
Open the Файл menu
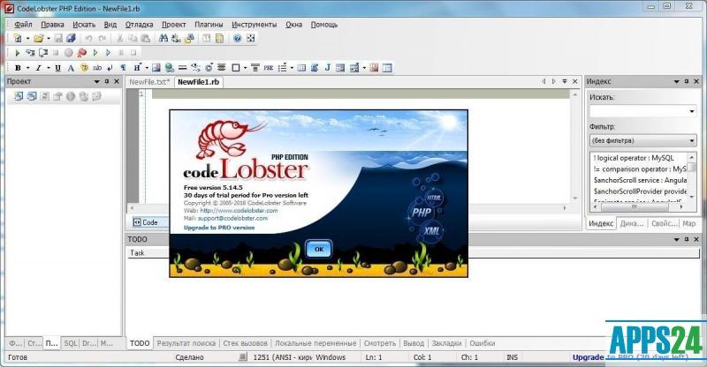[x=23, y=25]
